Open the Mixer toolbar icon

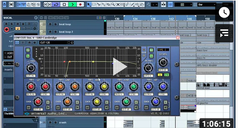[38, 5]
